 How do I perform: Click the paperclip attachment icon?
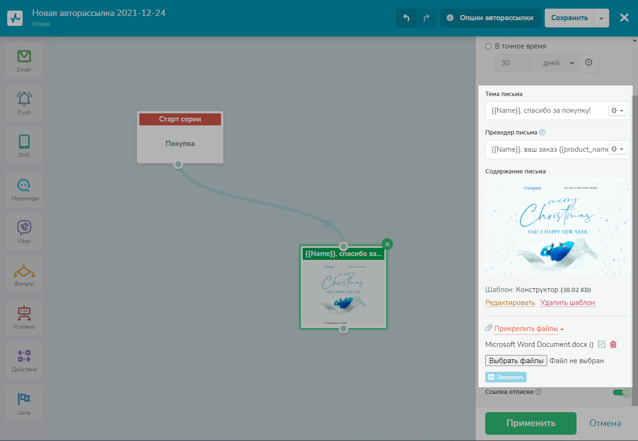point(489,328)
